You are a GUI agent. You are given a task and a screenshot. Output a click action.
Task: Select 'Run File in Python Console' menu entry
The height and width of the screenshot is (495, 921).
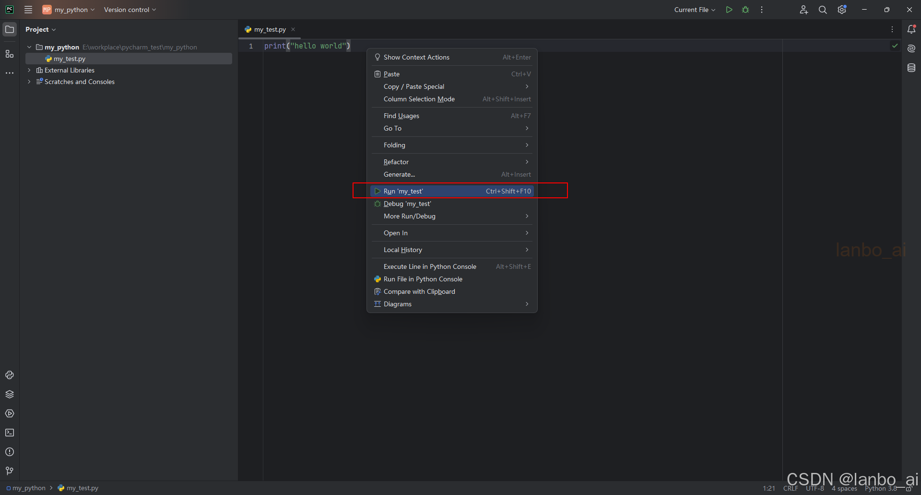coord(423,279)
